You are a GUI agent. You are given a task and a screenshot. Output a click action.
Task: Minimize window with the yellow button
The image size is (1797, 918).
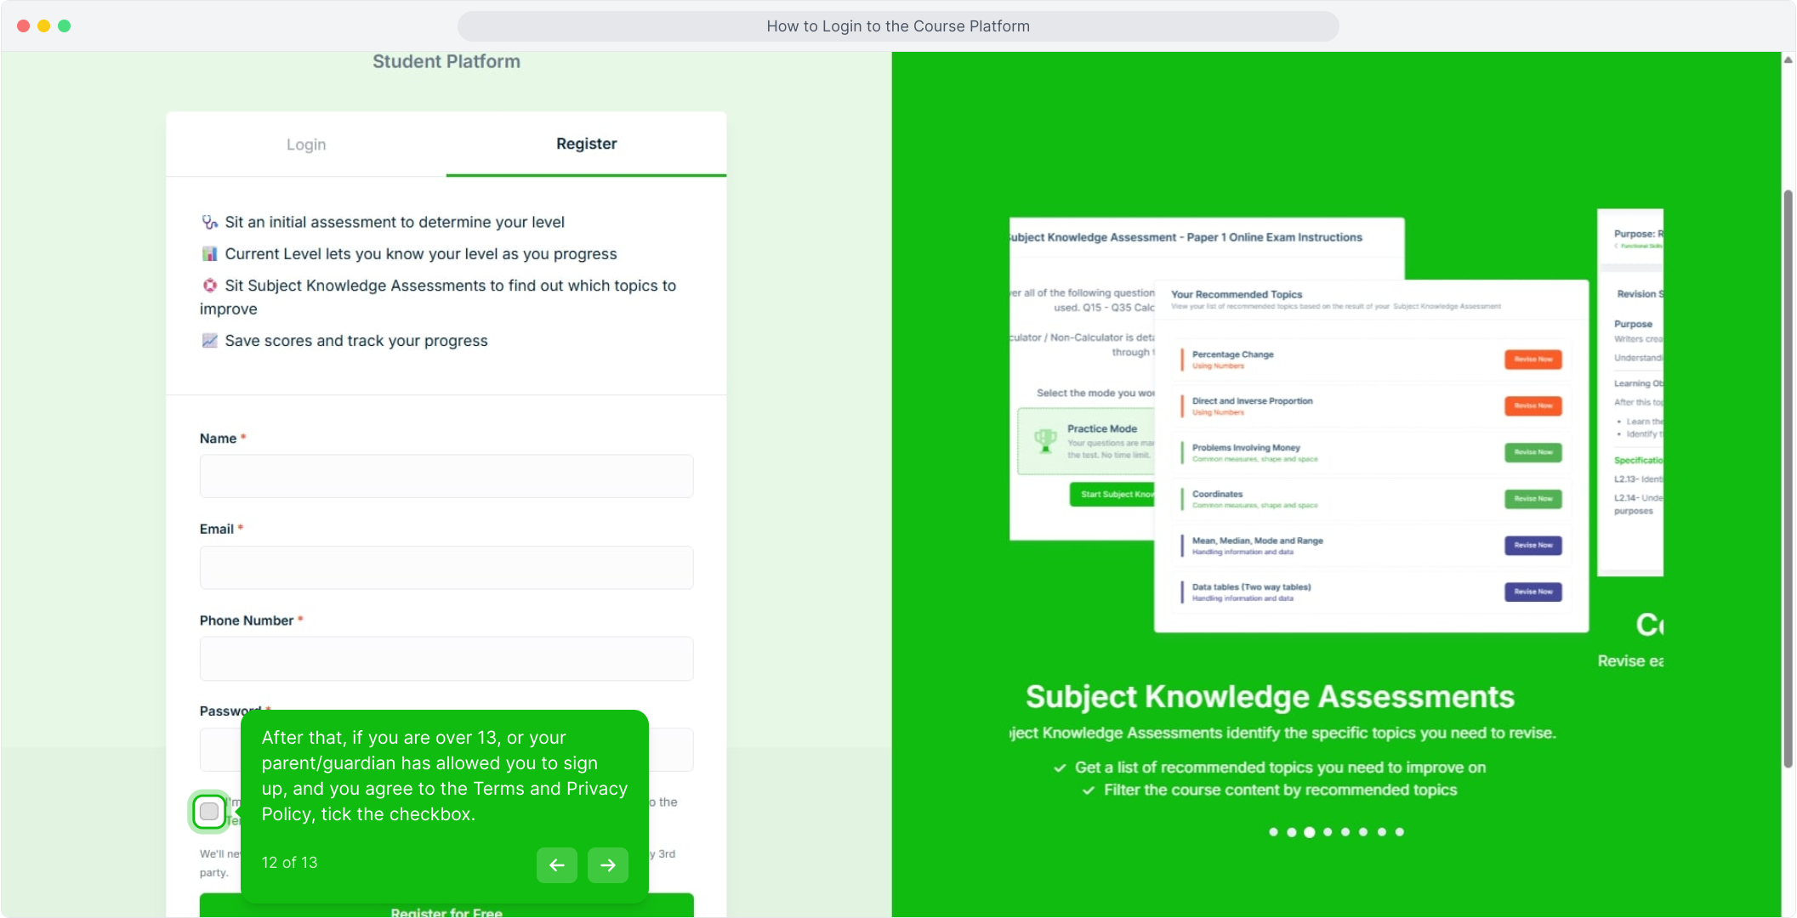coord(44,25)
